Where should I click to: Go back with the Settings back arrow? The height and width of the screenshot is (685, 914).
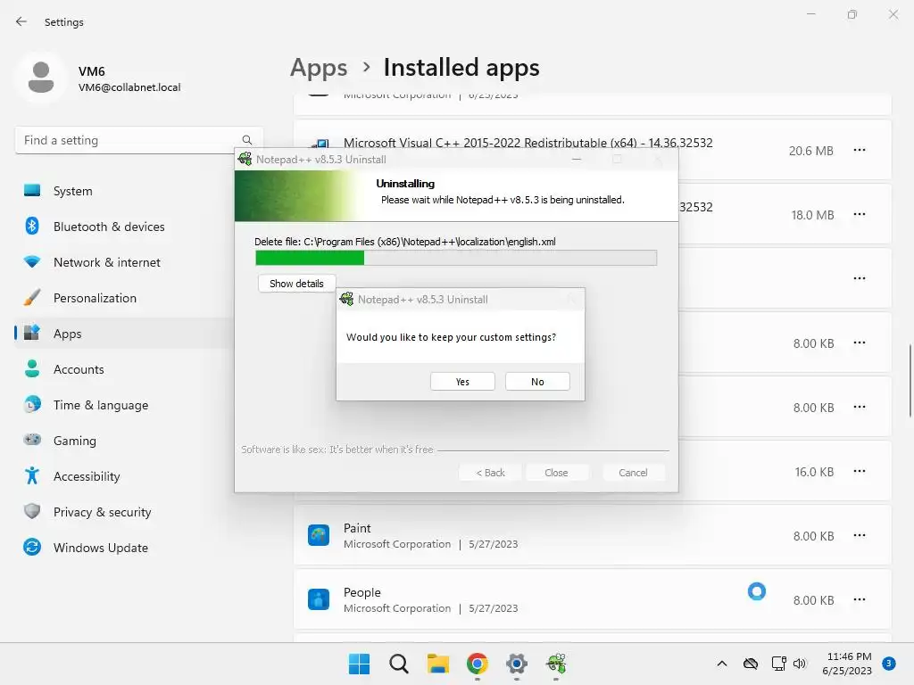click(x=21, y=21)
